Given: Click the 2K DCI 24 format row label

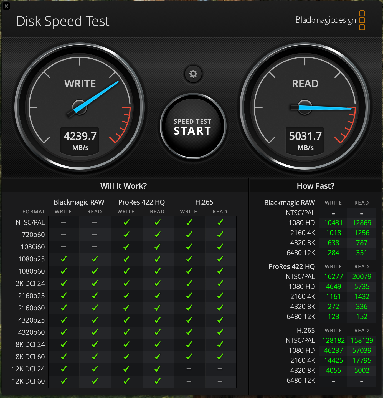Looking at the screenshot, I should 30,283.
